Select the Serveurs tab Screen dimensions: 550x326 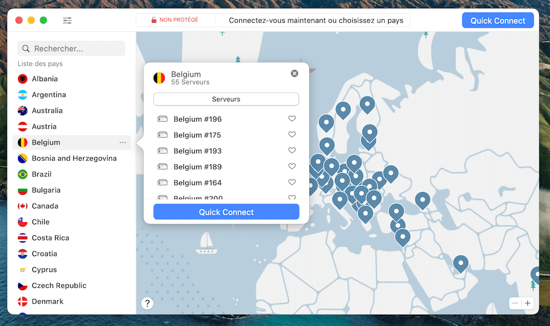pos(226,99)
